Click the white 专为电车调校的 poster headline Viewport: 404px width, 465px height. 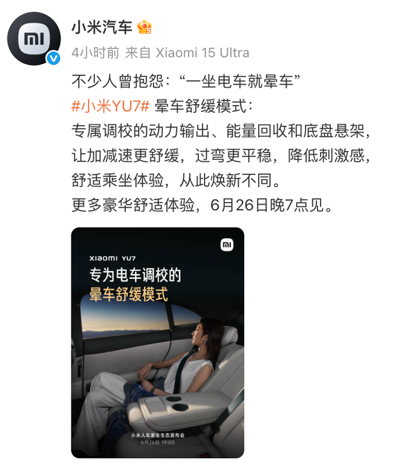[135, 275]
